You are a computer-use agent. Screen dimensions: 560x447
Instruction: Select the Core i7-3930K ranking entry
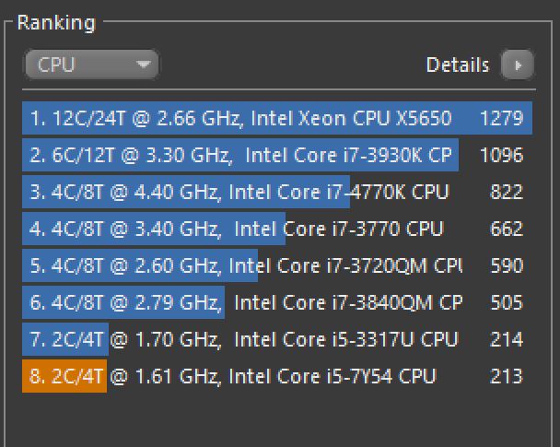click(x=241, y=155)
